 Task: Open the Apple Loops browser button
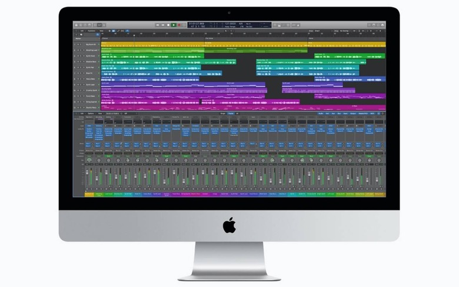[x=378, y=25]
